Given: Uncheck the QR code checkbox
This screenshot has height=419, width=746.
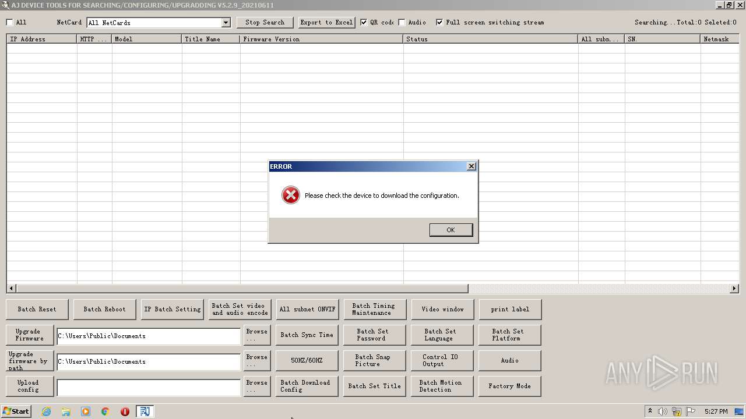Looking at the screenshot, I should pos(364,23).
